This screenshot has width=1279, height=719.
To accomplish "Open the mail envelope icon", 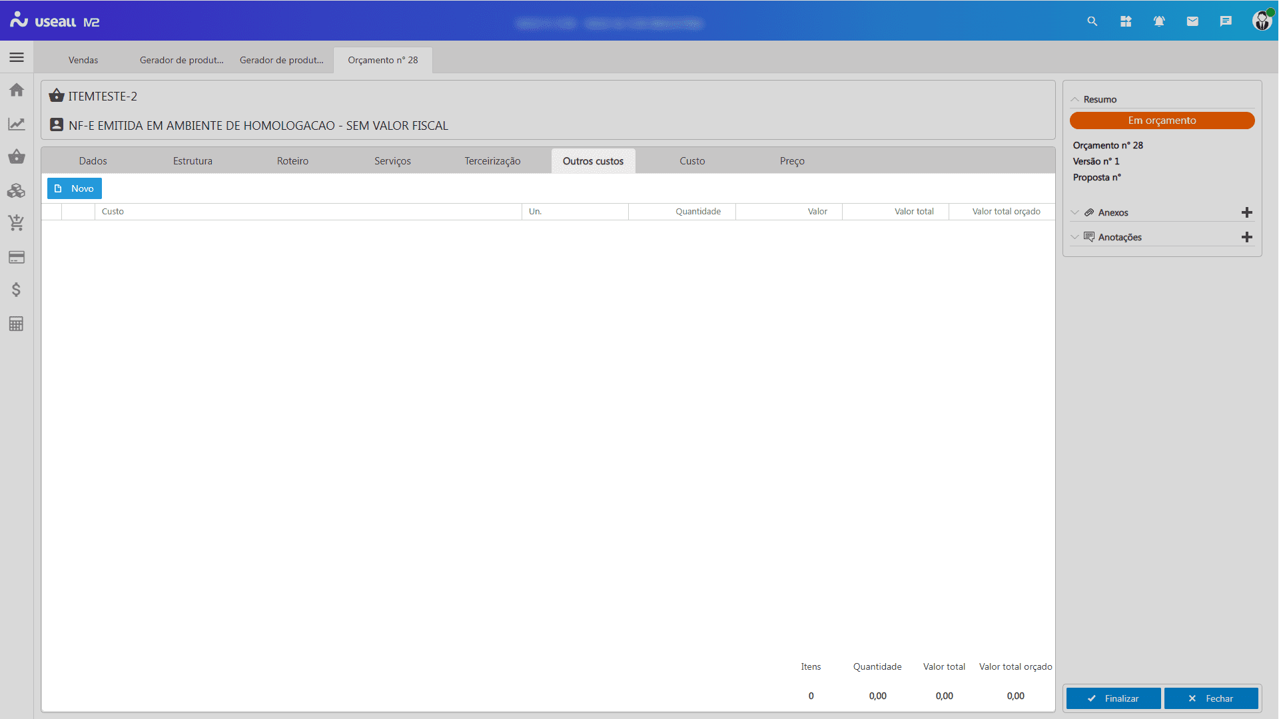I will click(x=1192, y=21).
